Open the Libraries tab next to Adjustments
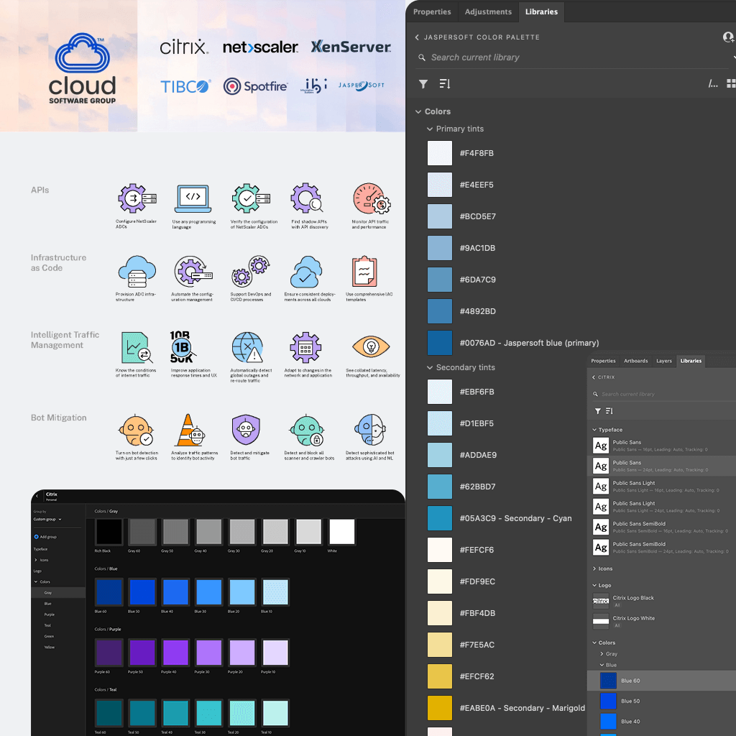736x736 pixels. point(541,11)
